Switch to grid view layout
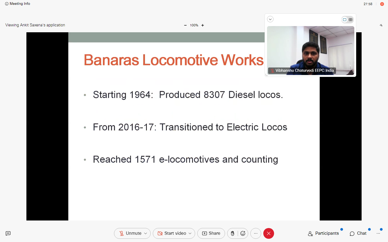The width and height of the screenshot is (388, 242). (351, 20)
